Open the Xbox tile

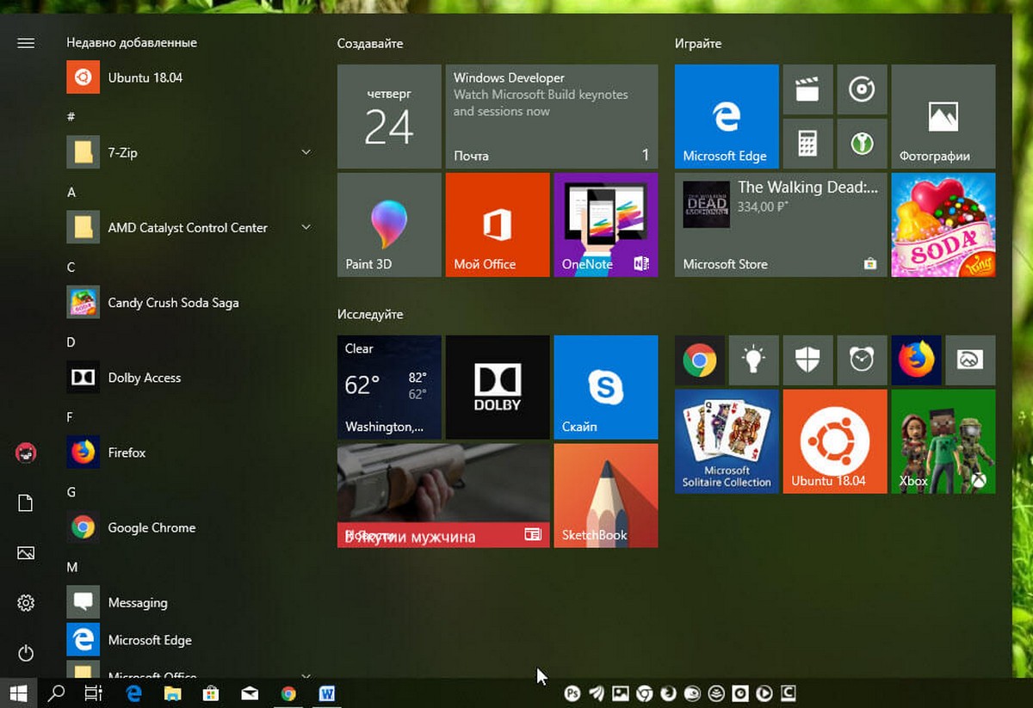pos(943,441)
